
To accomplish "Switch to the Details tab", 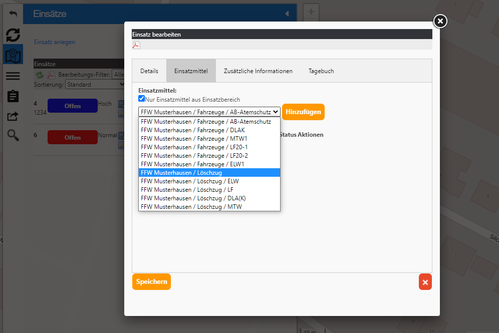I will pyautogui.click(x=149, y=71).
